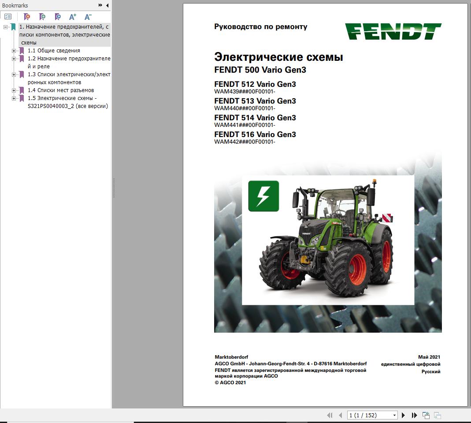Click serial number 'WAM440###00F00101-'
The image size is (471, 423).
tap(245, 108)
